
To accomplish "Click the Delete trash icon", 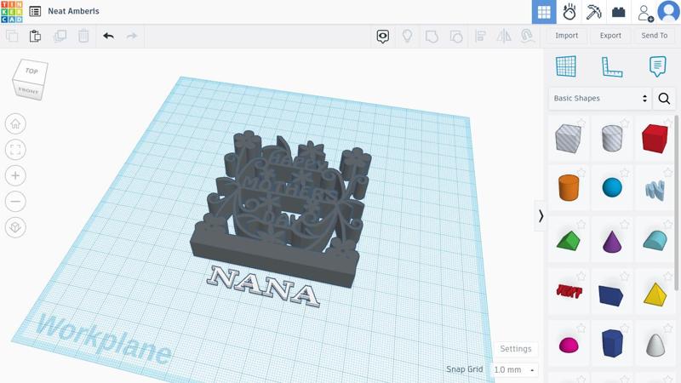I will 83,36.
